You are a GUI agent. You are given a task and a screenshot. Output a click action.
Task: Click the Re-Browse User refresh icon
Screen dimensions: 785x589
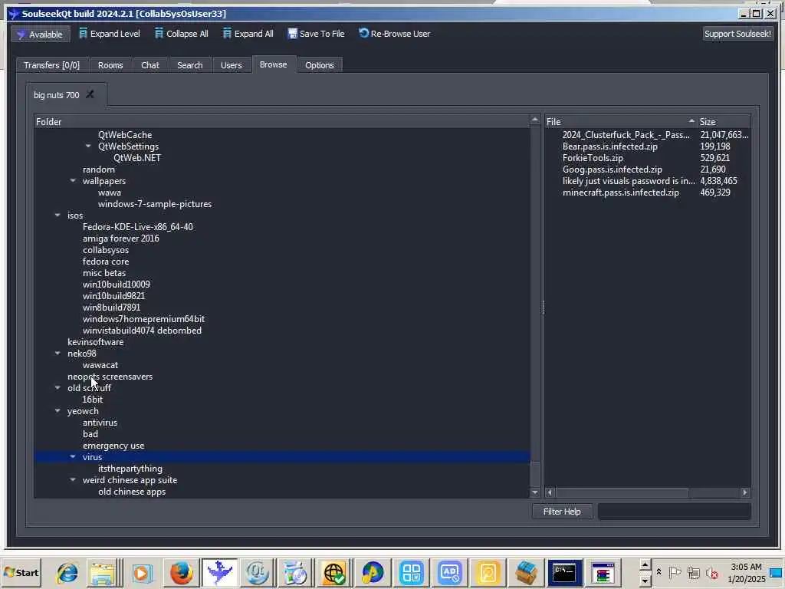click(x=364, y=33)
